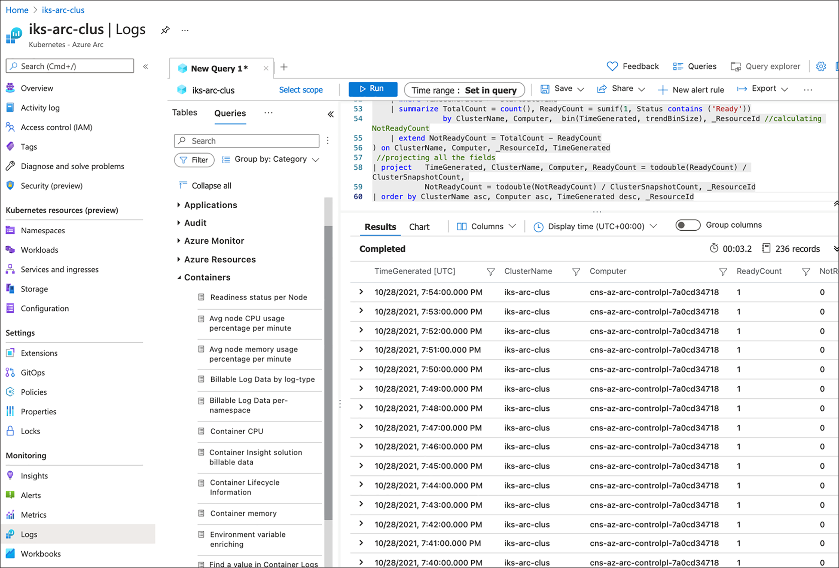Open Insights under Monitoring

[x=34, y=475]
